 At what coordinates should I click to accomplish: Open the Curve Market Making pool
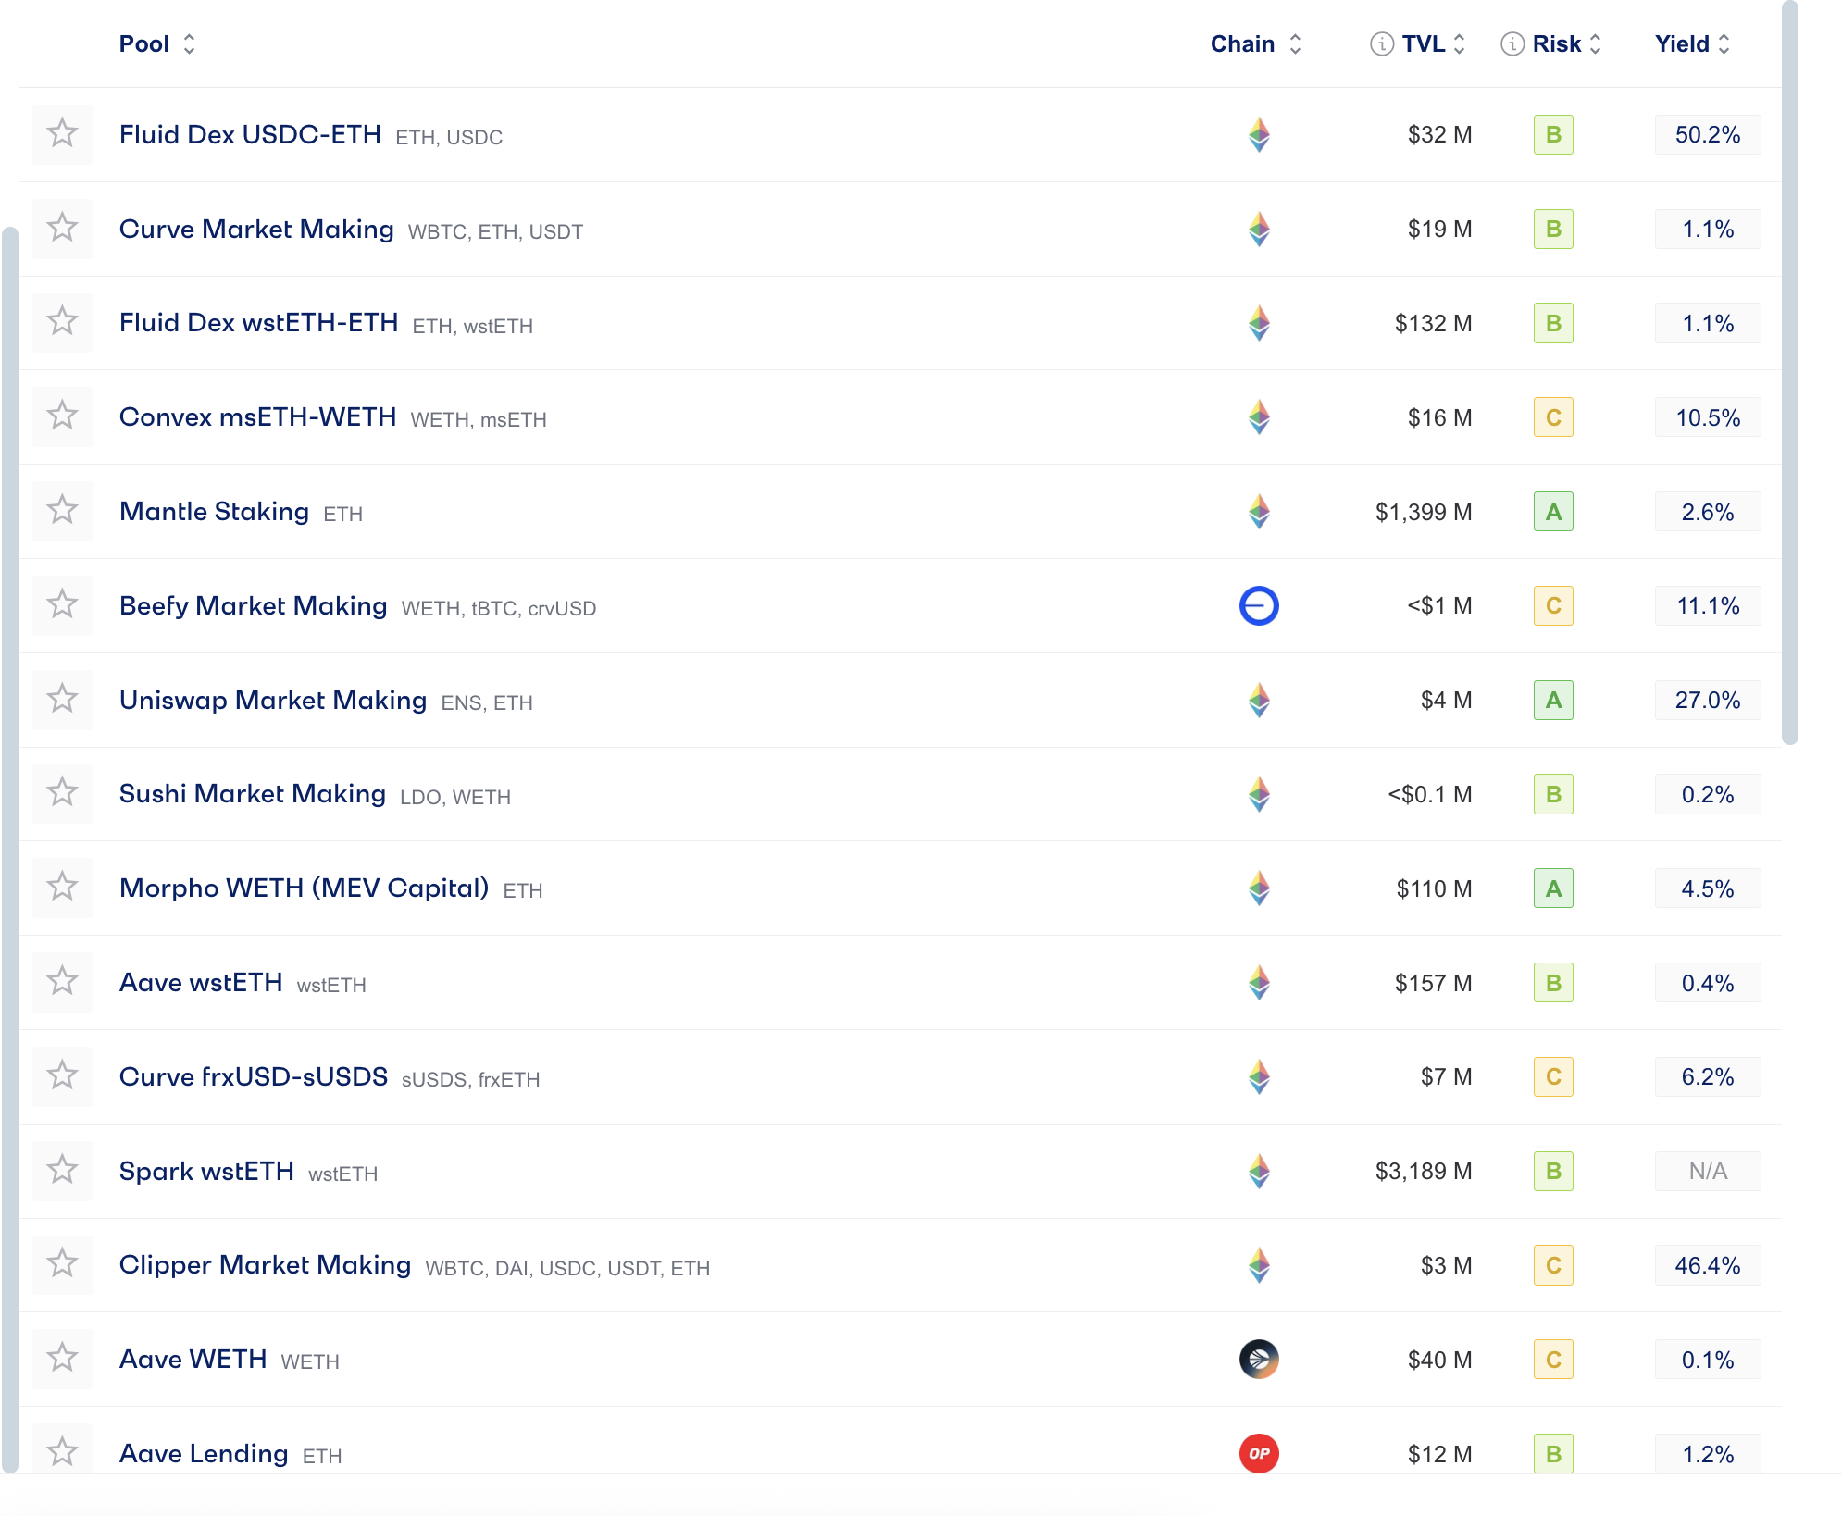click(x=256, y=230)
